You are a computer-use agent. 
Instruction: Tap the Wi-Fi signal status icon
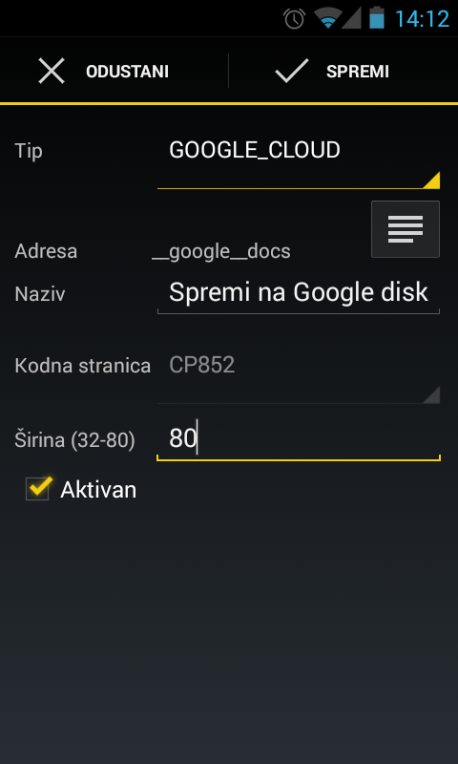tap(328, 18)
